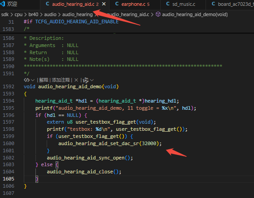Click audio_hearing_aid_close call
The image size is (254, 198).
coord(80,172)
